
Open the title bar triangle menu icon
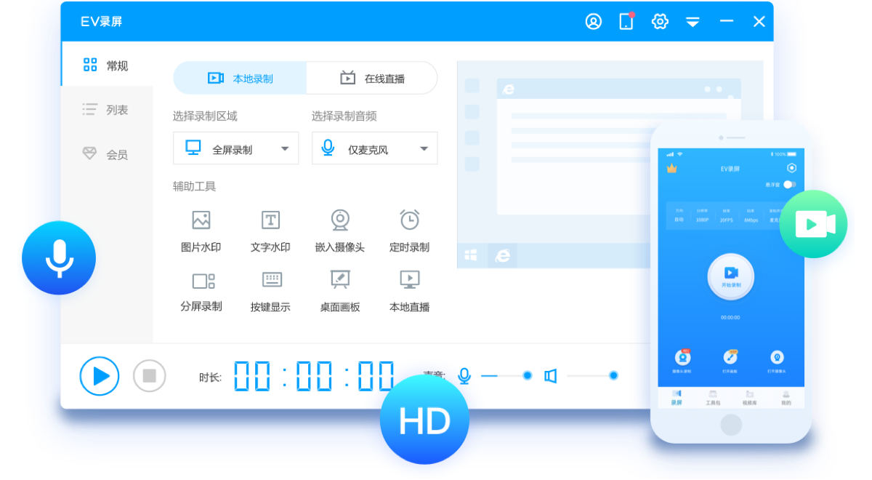[693, 22]
